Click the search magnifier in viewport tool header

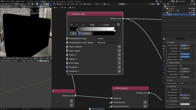tap(51, 7)
